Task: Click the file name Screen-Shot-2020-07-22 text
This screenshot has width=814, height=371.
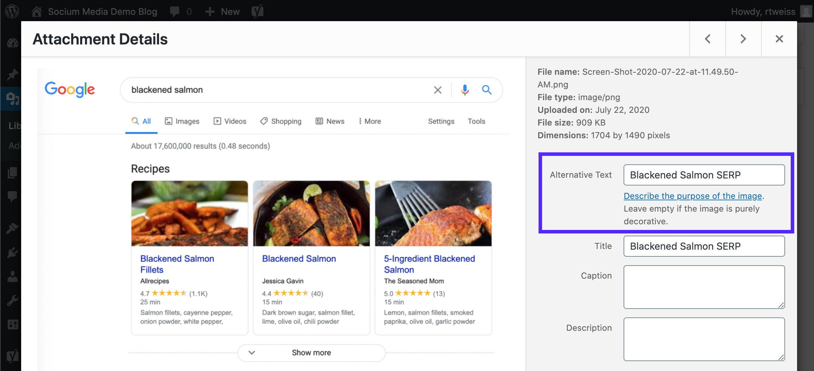Action: tap(638, 78)
